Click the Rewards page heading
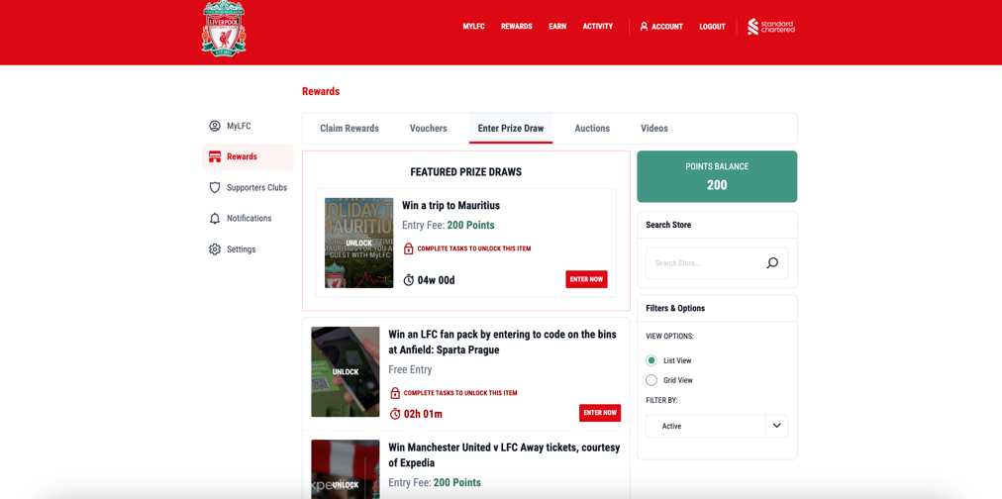 coord(321,91)
